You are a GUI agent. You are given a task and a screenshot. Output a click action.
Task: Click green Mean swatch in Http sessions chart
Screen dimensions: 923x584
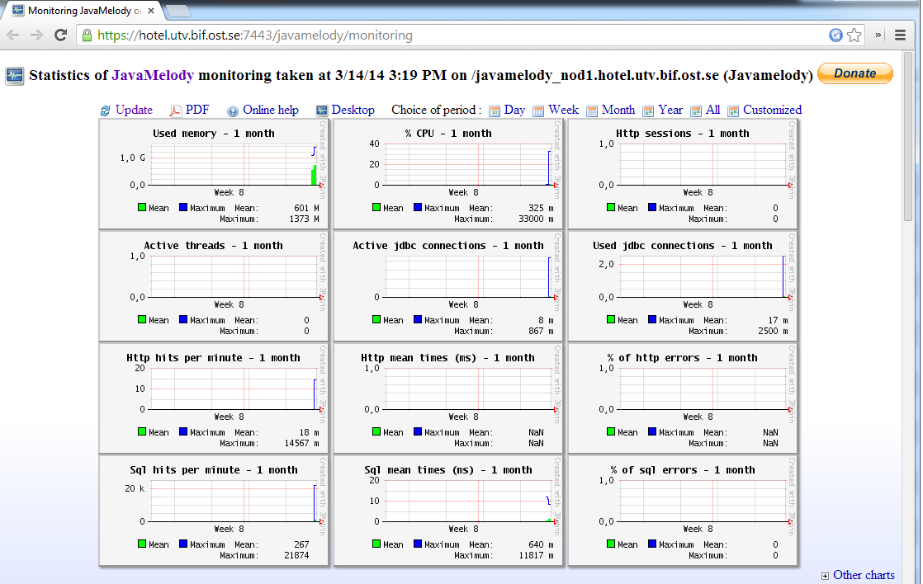[610, 207]
